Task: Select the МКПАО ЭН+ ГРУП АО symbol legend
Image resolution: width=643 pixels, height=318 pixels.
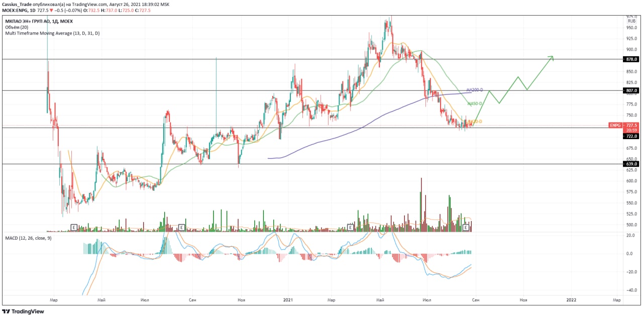Action: [39, 21]
